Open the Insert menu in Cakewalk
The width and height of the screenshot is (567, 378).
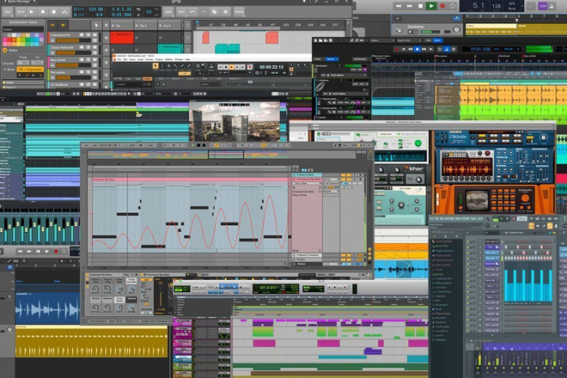click(140, 59)
